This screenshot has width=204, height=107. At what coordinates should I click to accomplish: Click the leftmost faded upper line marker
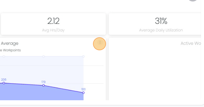pyautogui.click(x=4, y=56)
